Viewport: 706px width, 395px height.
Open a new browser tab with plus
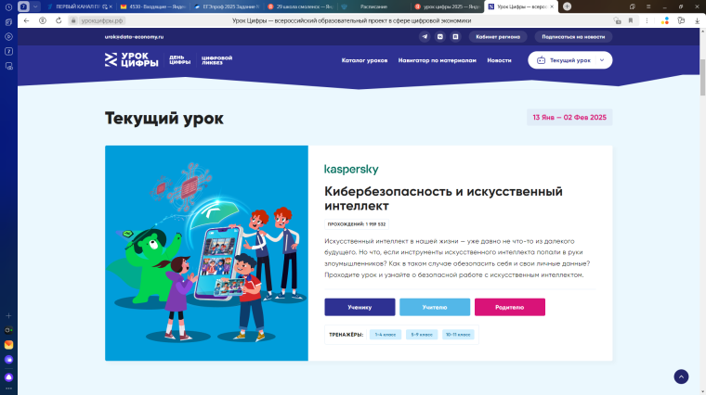coord(567,6)
